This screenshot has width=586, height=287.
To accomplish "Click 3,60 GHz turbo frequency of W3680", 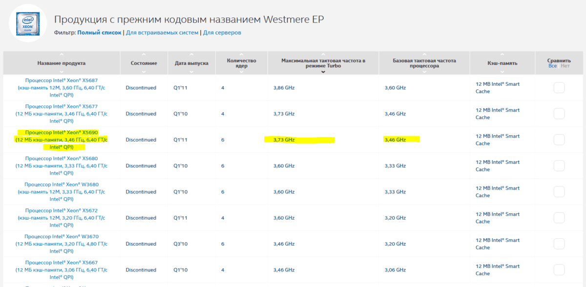I will (284, 192).
